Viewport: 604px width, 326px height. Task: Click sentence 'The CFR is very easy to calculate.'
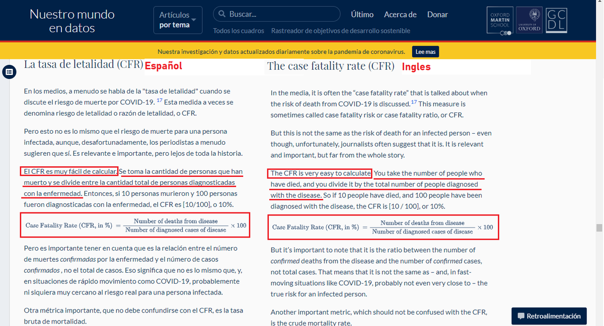[x=320, y=173]
